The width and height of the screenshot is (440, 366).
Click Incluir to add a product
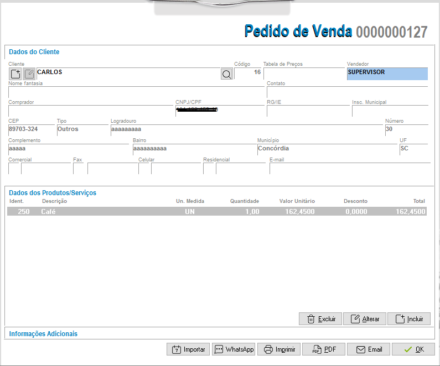point(409,319)
